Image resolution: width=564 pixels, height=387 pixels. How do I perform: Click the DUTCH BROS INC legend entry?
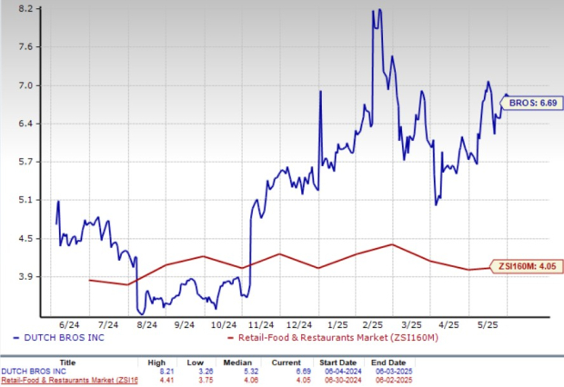(58, 338)
